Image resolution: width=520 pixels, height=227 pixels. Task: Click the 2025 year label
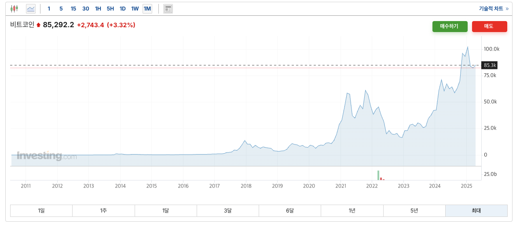click(x=466, y=186)
